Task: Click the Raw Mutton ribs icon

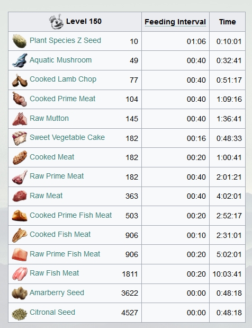Action: [20, 119]
